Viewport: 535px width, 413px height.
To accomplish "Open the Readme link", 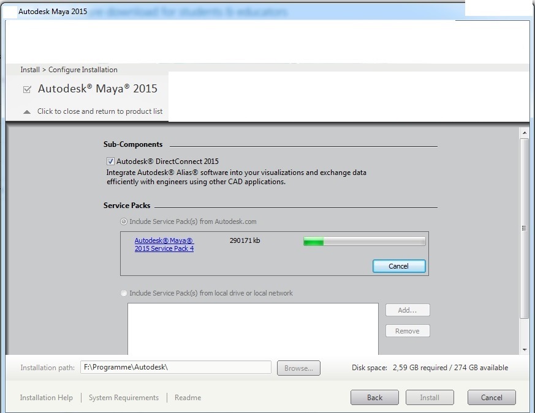I will [x=188, y=398].
